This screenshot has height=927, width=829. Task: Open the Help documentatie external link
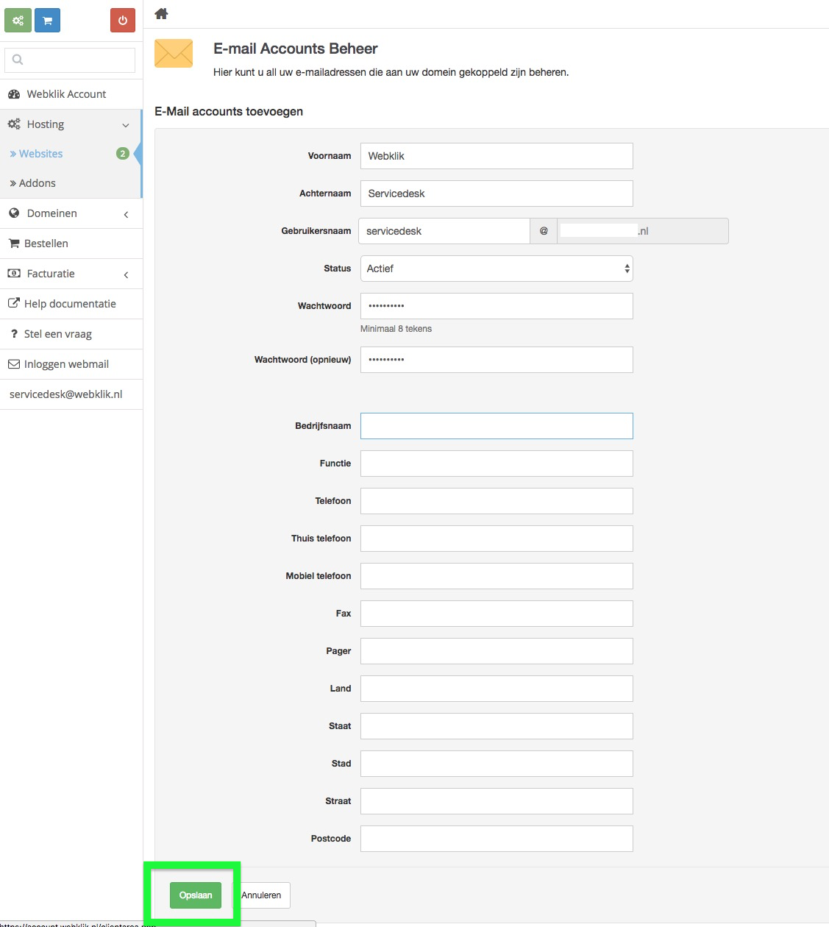point(70,304)
